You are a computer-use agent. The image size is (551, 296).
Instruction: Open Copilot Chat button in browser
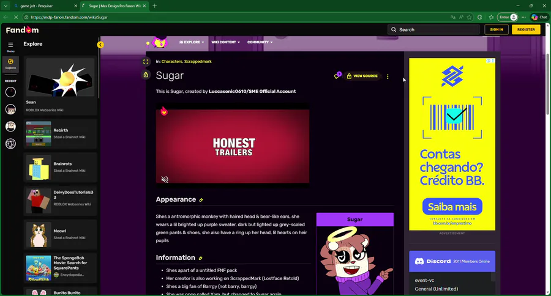539,17
